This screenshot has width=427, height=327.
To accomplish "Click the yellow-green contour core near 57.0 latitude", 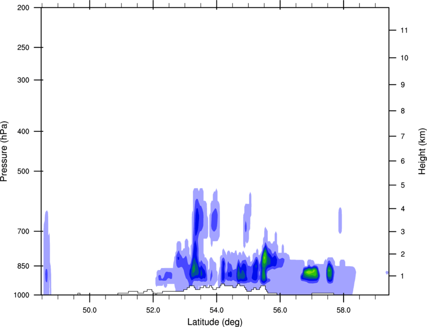I will tap(310, 272).
